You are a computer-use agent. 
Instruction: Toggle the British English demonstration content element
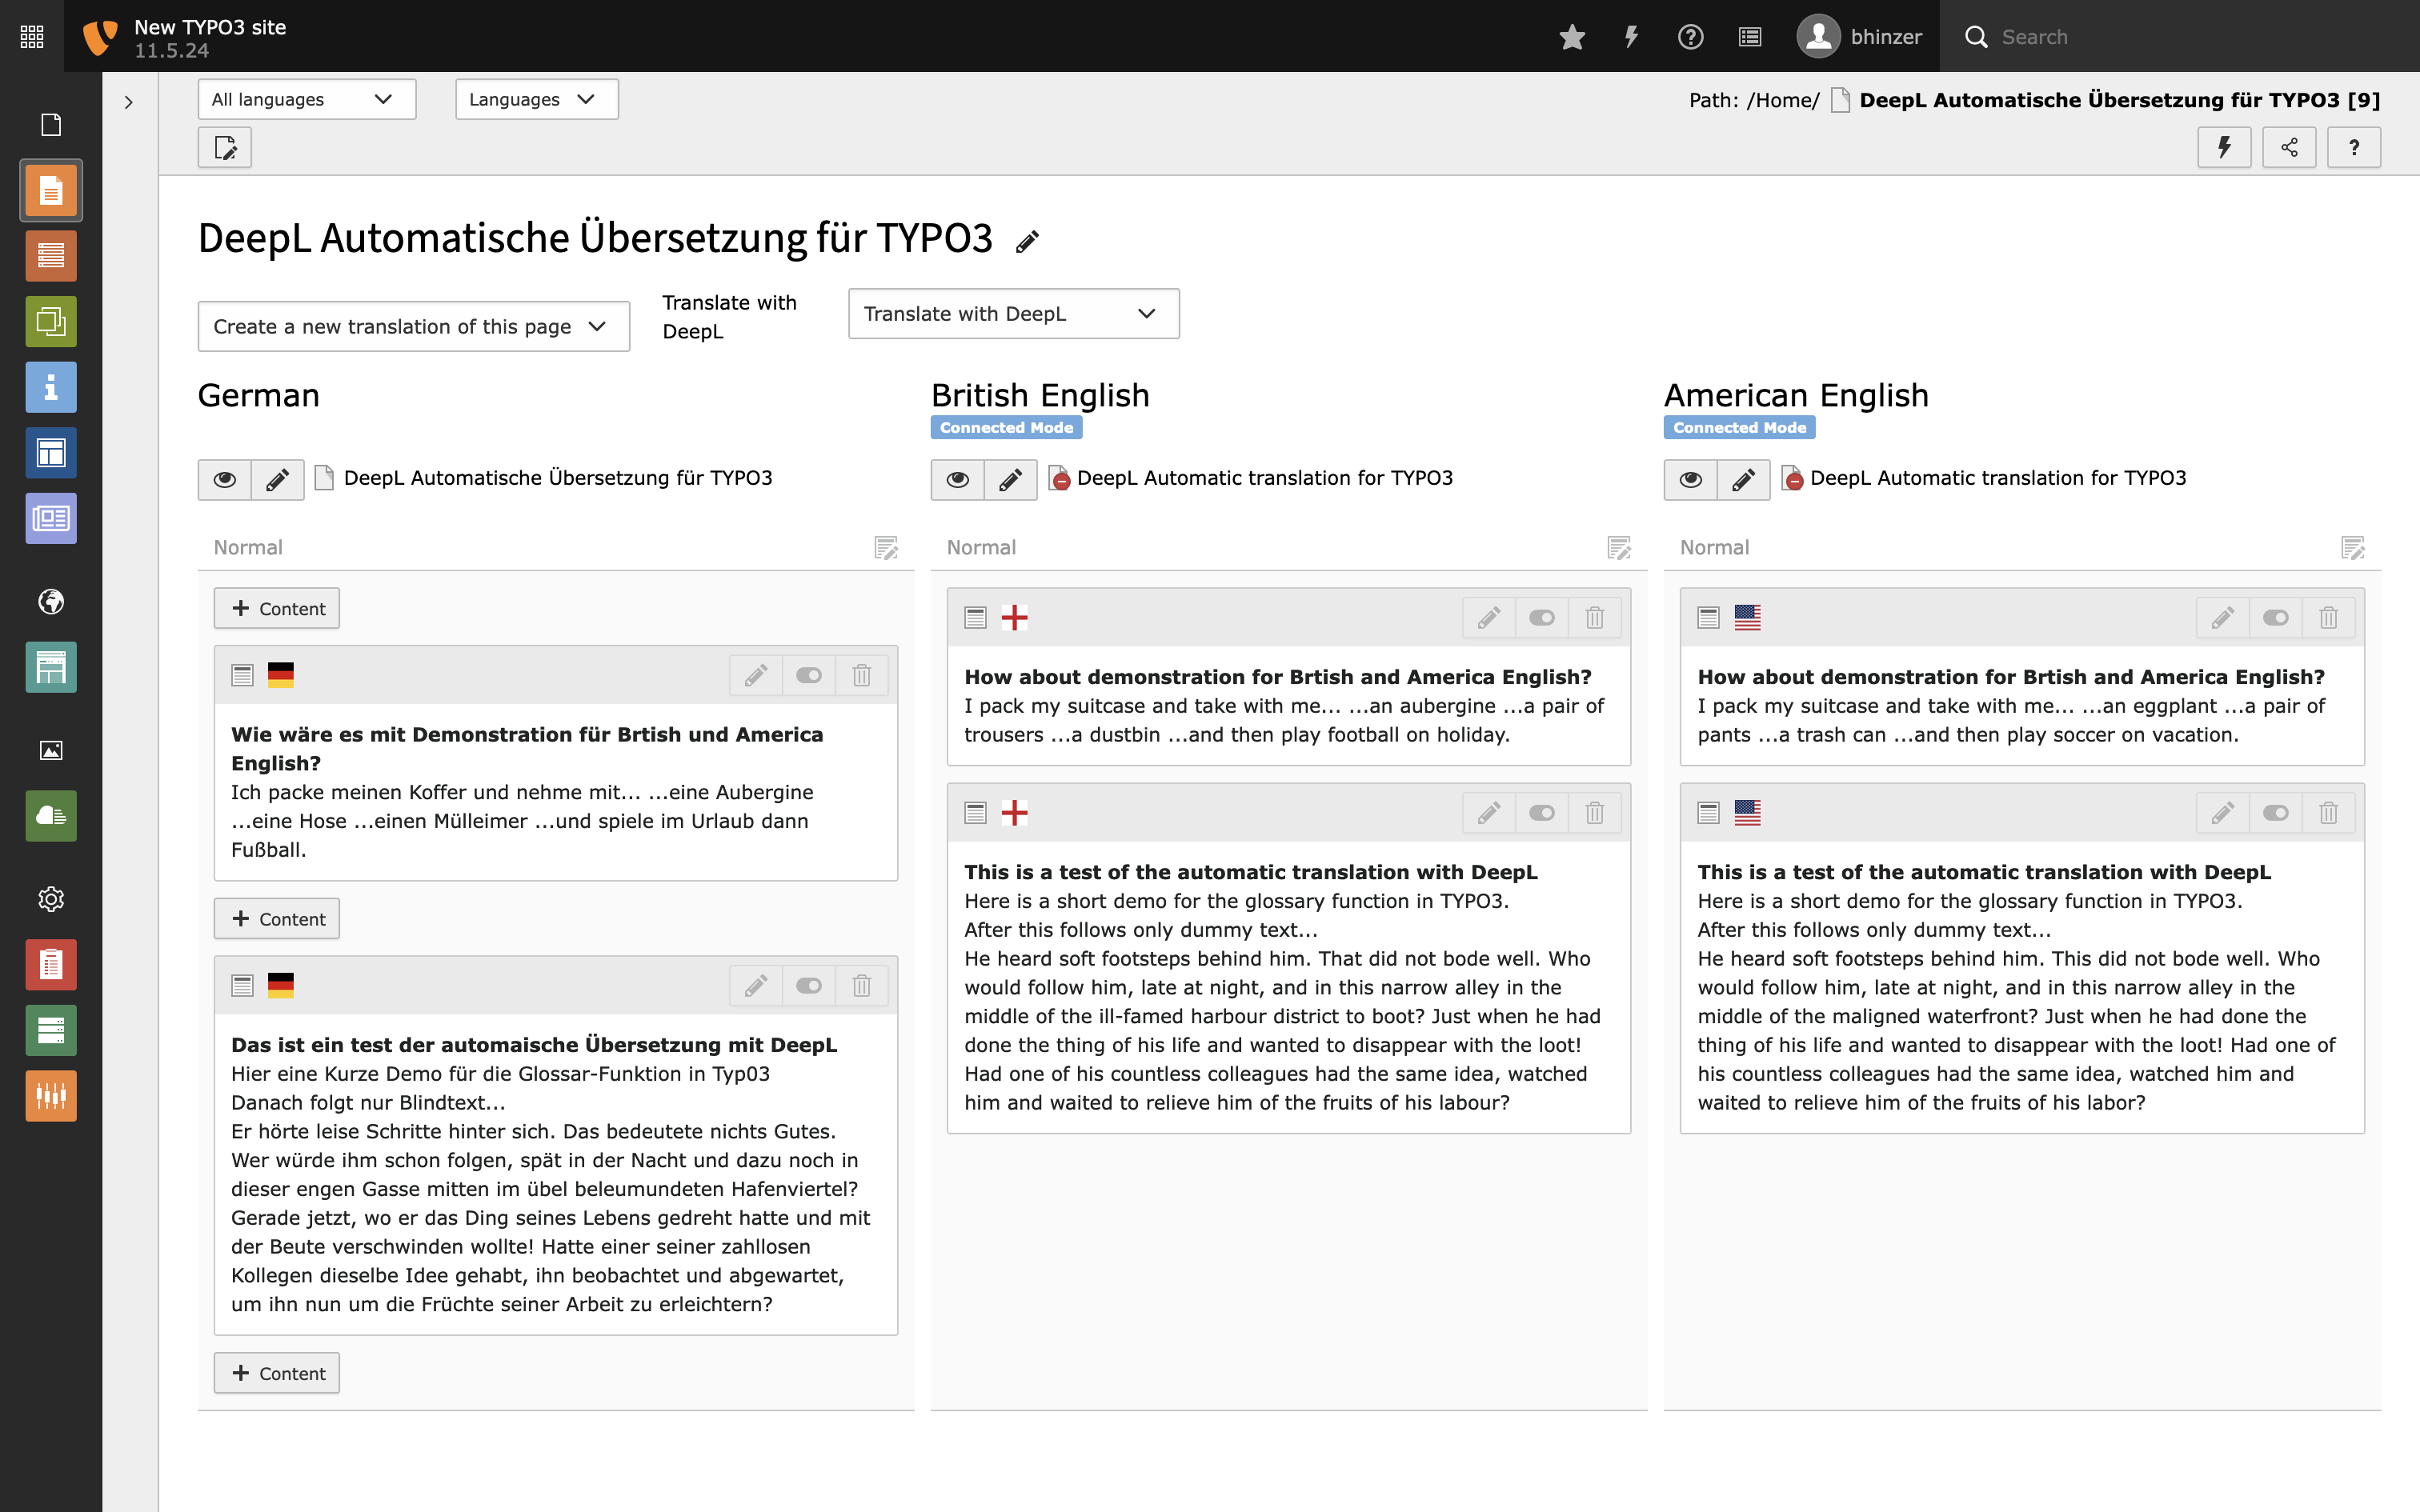point(1540,617)
